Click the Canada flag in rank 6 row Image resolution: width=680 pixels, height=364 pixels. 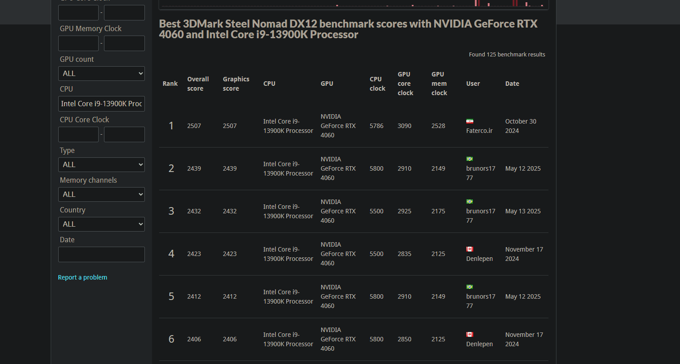pos(469,335)
